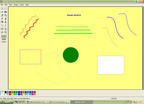Select the Pencil tool
Image resolution: width=144 pixels, height=104 pixels.
coord(2,19)
